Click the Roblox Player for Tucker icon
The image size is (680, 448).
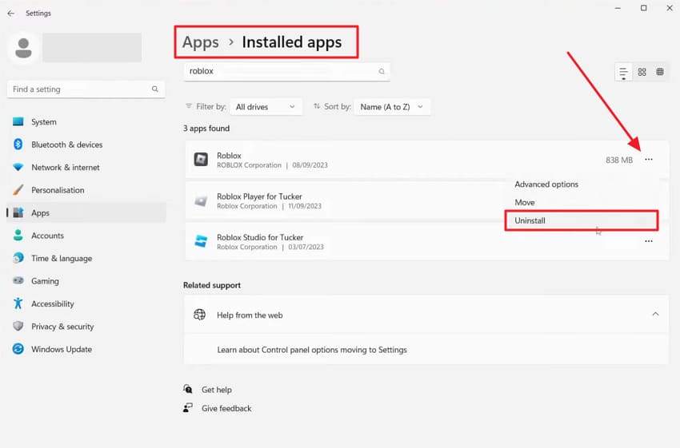(x=200, y=201)
